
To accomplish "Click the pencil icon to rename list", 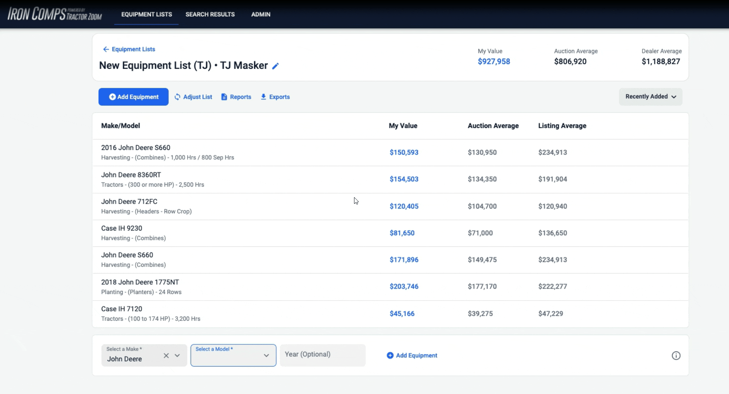I will [275, 66].
